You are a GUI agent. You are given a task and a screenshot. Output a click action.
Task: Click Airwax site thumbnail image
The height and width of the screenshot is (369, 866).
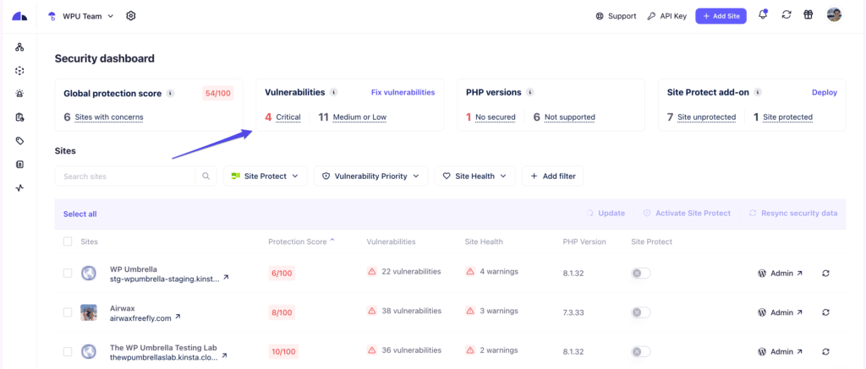[x=88, y=312]
